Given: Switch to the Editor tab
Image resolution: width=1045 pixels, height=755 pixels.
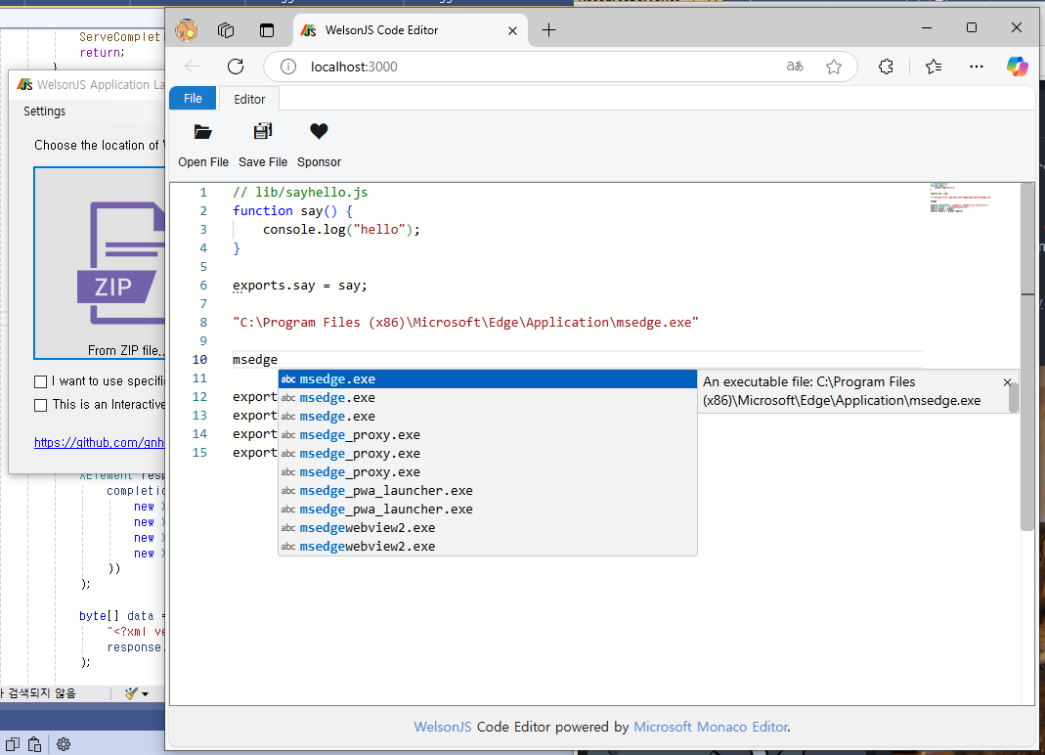Looking at the screenshot, I should coord(248,99).
